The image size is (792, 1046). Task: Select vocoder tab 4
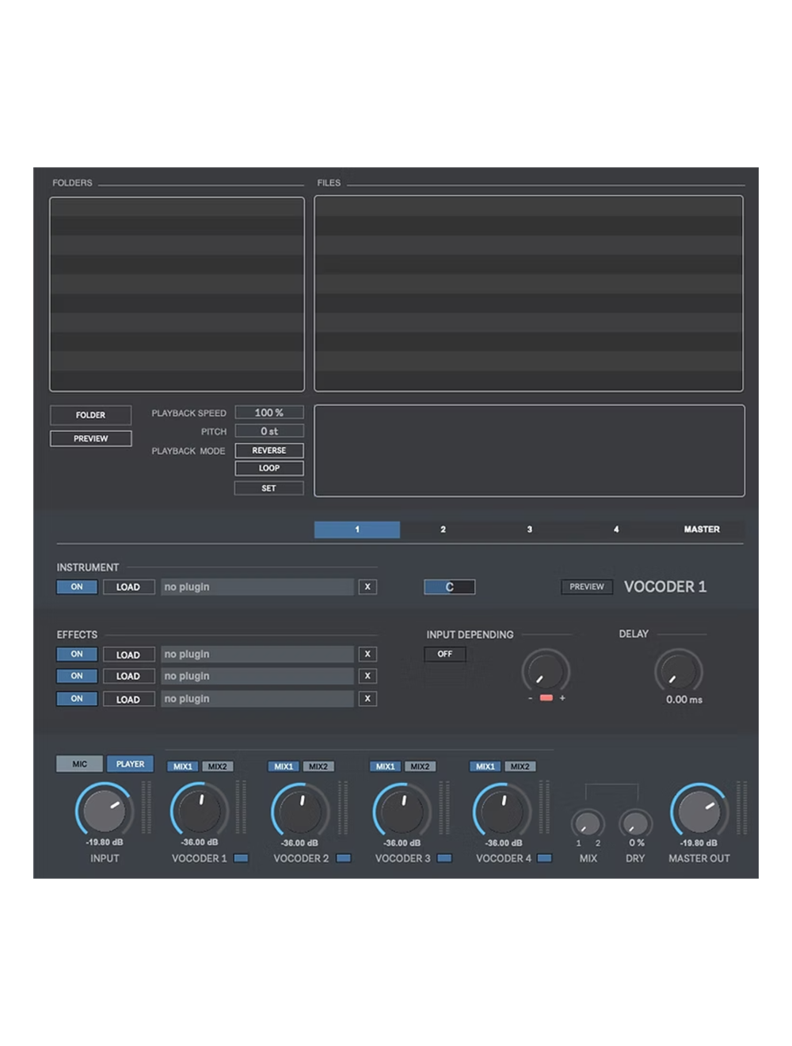coord(616,529)
